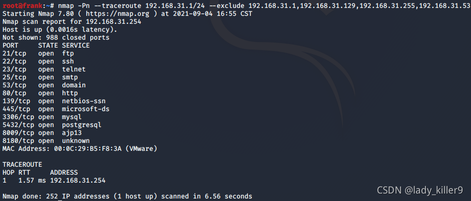Viewport: 471px width, 201px height.
Task: Click the postgresql service text
Action: click(82, 125)
